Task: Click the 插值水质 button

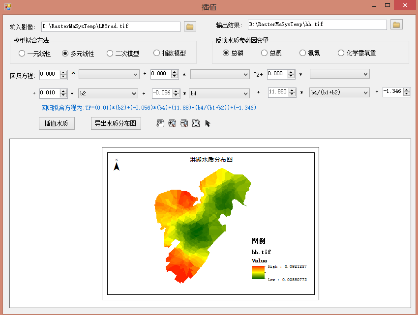Action: click(57, 123)
